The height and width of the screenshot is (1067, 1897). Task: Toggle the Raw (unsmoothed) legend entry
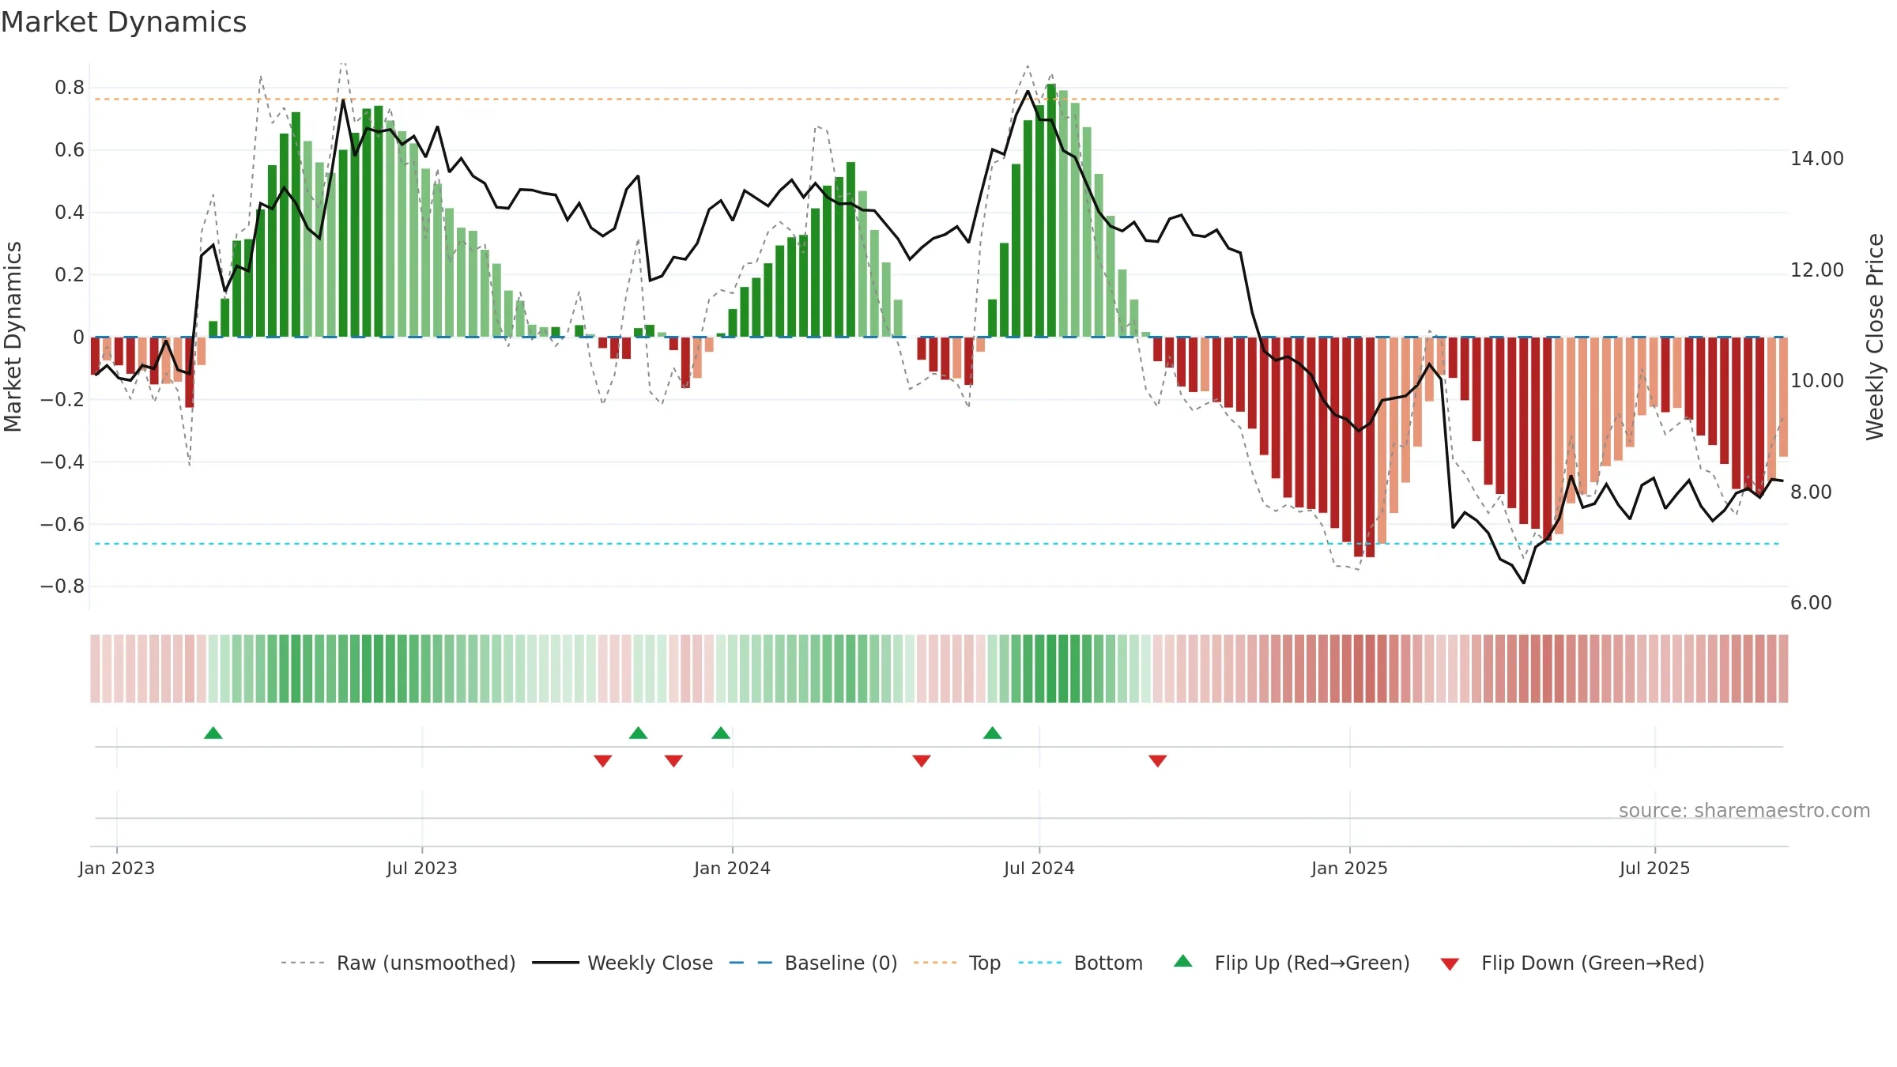tap(398, 963)
